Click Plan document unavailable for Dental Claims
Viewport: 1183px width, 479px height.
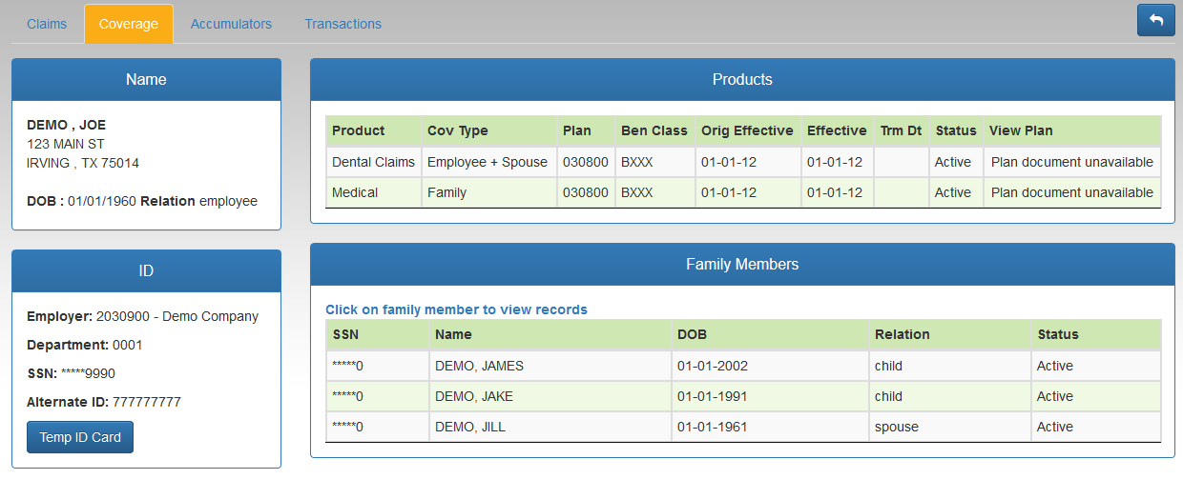pos(1072,162)
